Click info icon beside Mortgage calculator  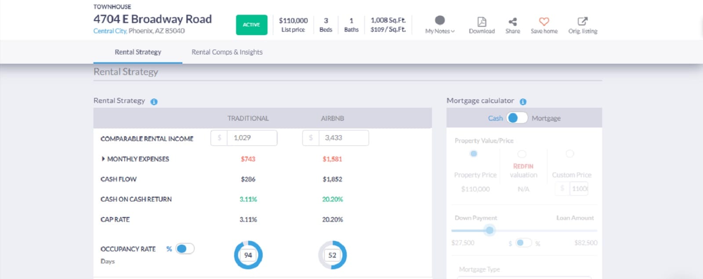[x=523, y=101]
